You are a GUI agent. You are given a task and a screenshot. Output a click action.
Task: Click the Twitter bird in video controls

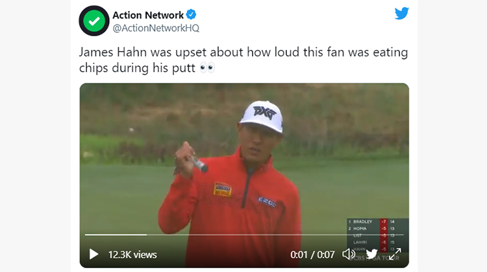click(x=371, y=255)
